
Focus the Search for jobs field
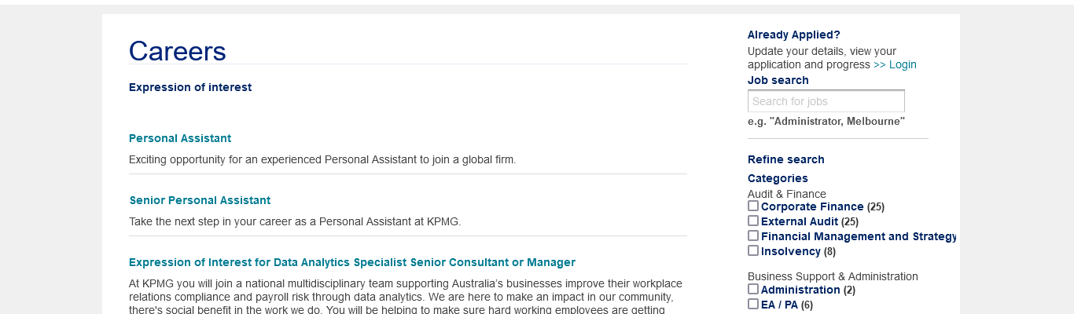826,101
